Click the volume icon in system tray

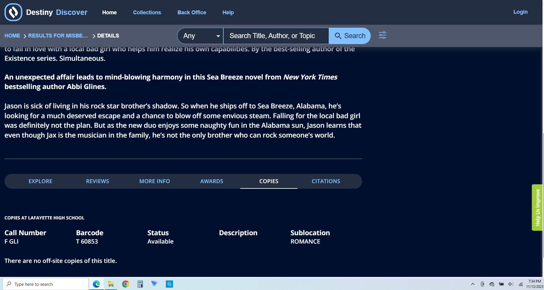tap(511, 284)
